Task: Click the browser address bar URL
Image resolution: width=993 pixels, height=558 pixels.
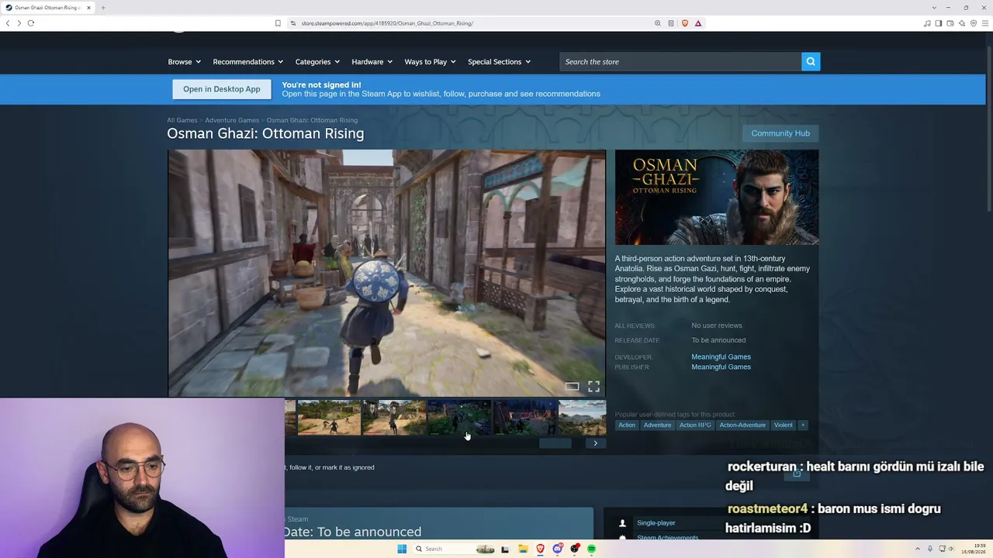Action: point(387,23)
